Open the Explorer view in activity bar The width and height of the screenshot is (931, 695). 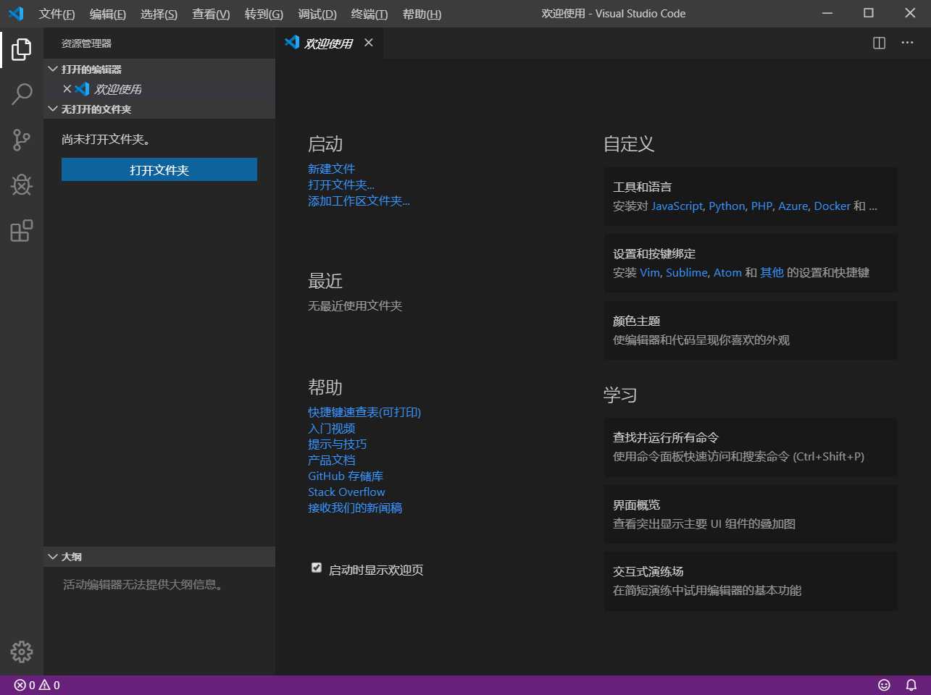tap(22, 49)
